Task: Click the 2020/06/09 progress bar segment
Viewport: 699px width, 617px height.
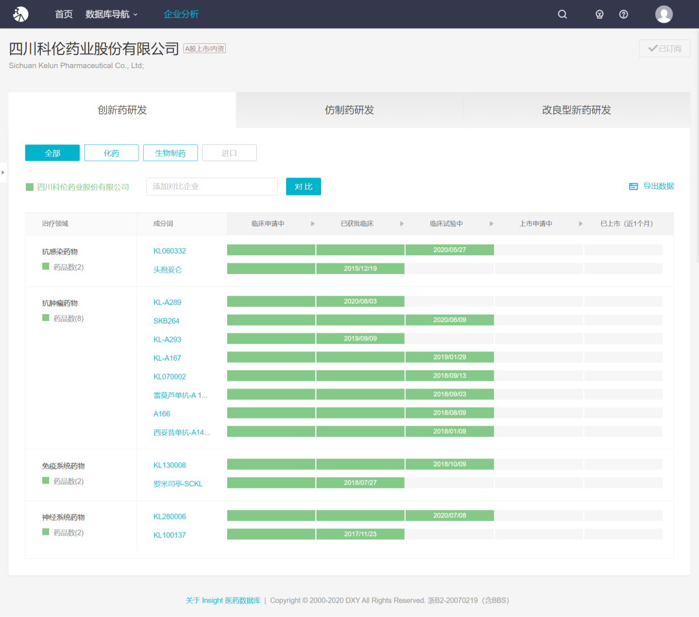Action: tap(449, 320)
